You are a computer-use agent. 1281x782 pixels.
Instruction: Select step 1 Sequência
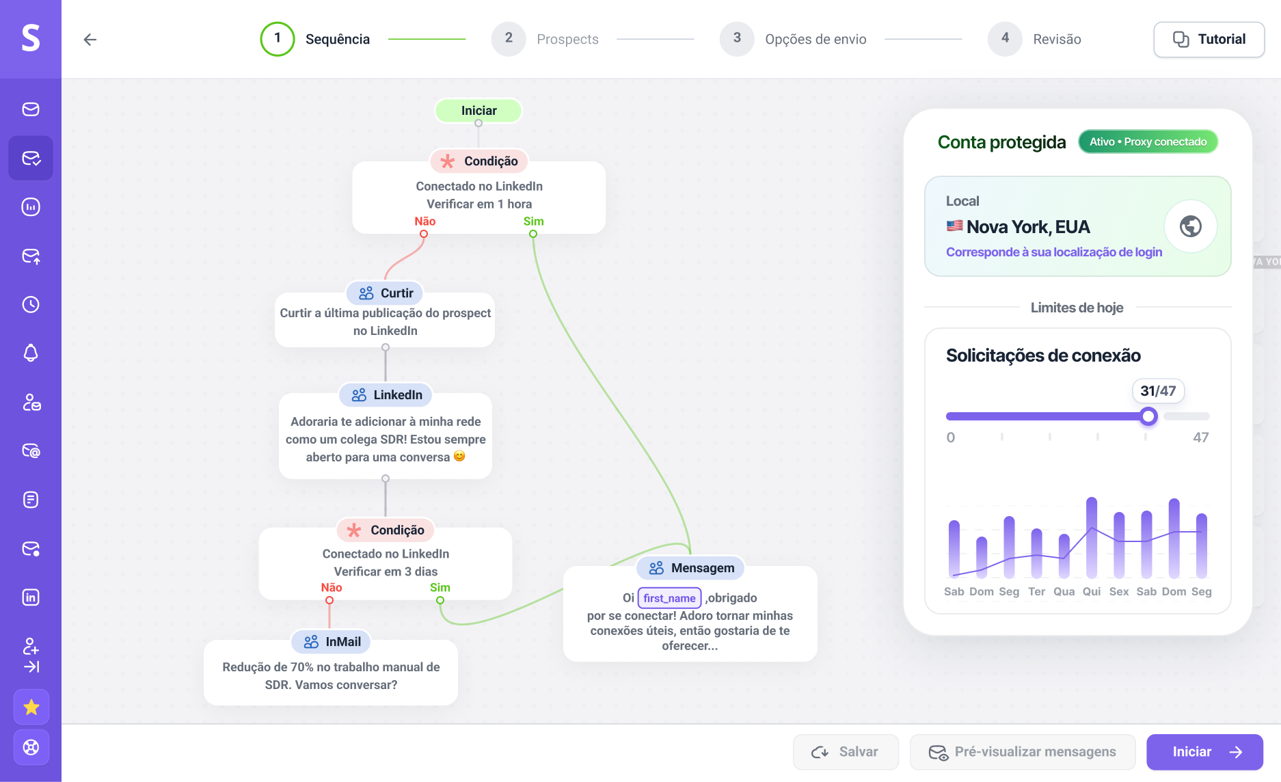(x=315, y=39)
